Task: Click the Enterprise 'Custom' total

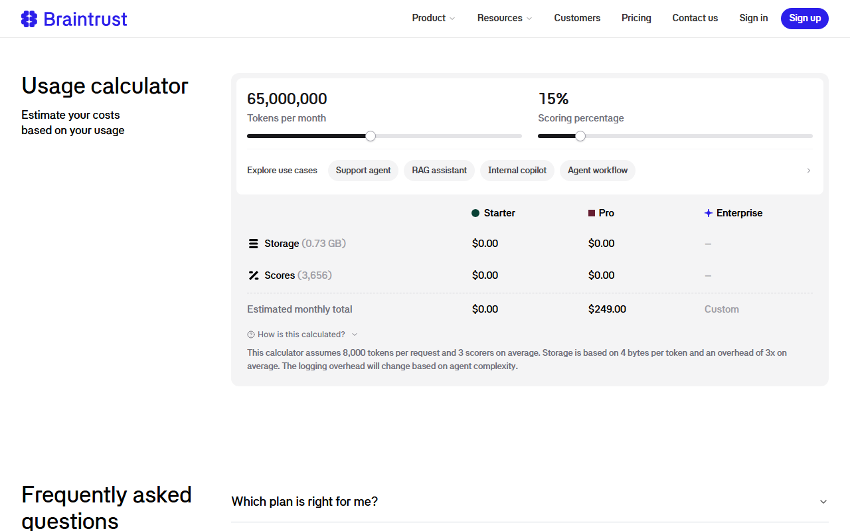Action: (722, 309)
